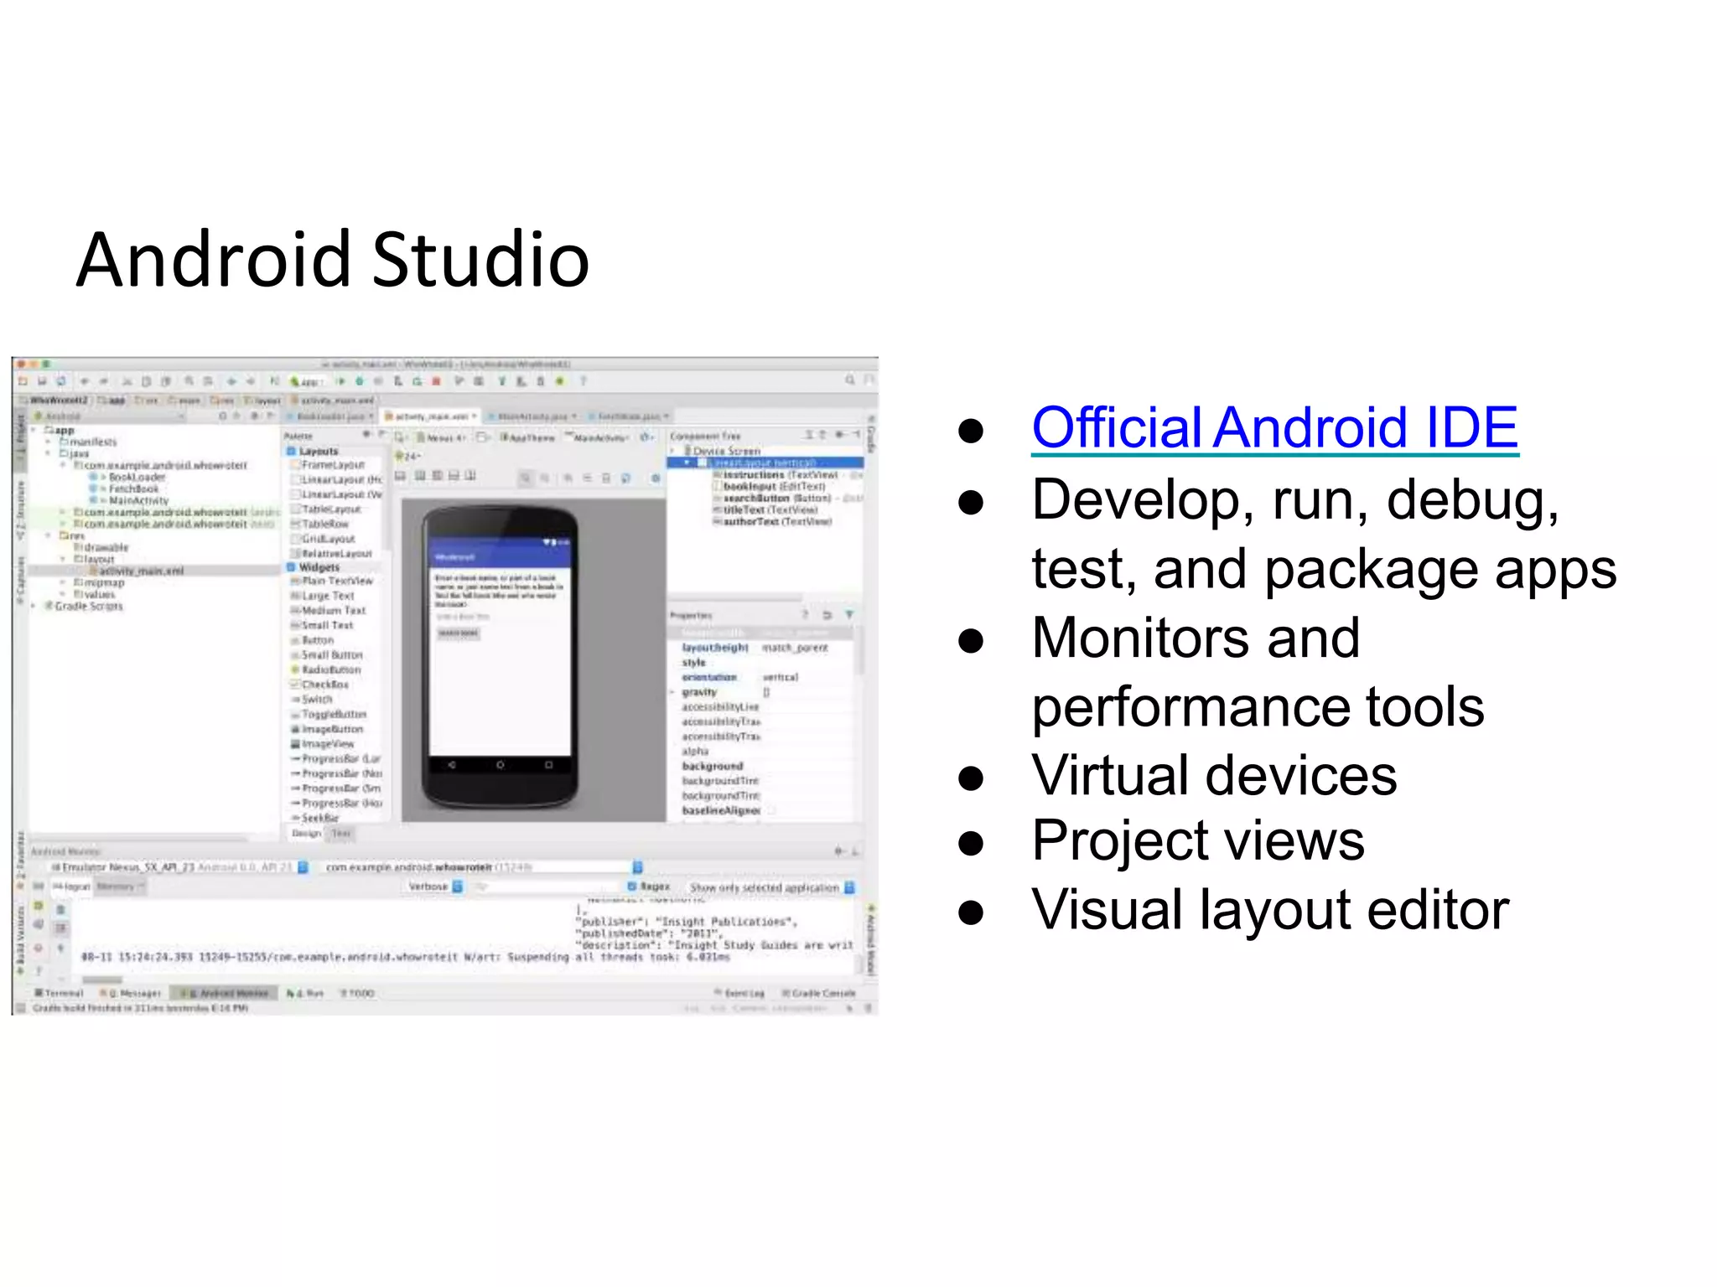Select the instructions TextView component
1717x1287 pixels.
(776, 474)
